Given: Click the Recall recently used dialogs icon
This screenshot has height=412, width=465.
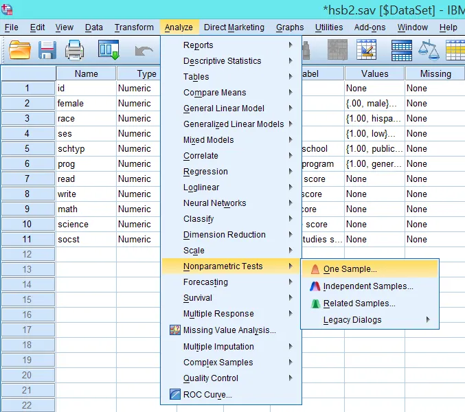Looking at the screenshot, I should point(109,50).
